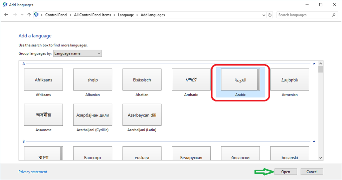342x180 pixels.
Task: Choose the bosanski language tile
Action: [290, 153]
